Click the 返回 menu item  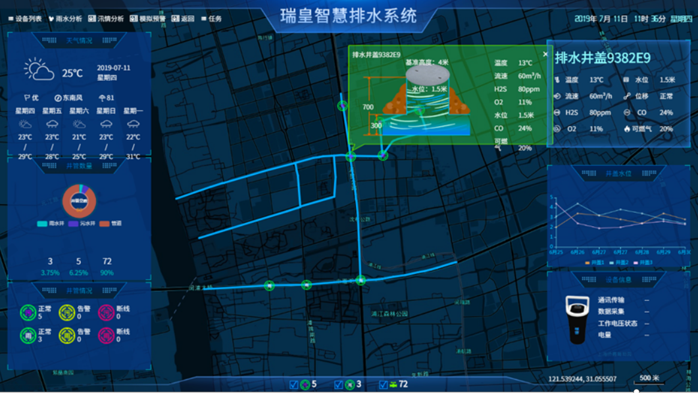click(x=183, y=18)
